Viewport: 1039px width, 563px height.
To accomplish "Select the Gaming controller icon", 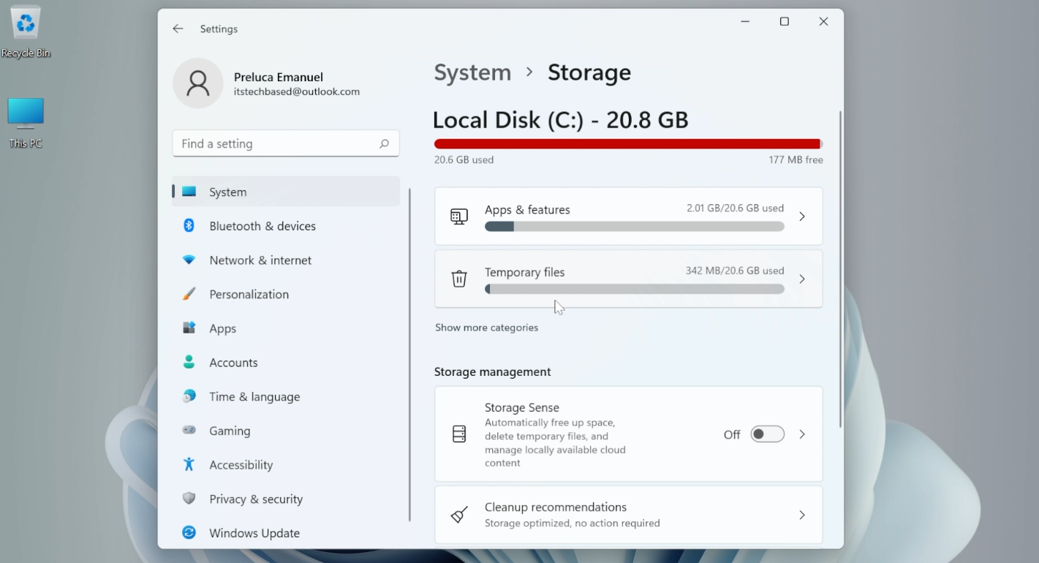I will 189,431.
